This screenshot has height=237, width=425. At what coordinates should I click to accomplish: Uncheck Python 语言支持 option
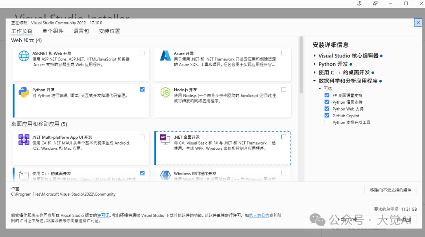327,102
